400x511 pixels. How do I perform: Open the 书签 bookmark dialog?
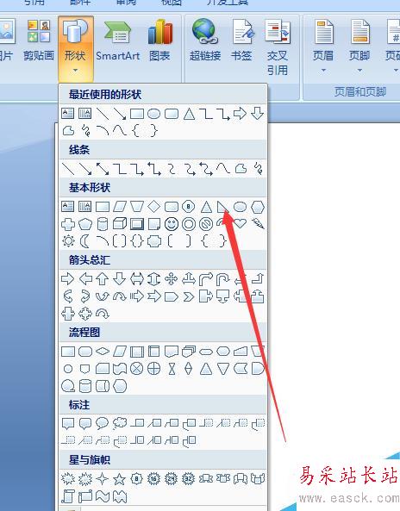241,41
